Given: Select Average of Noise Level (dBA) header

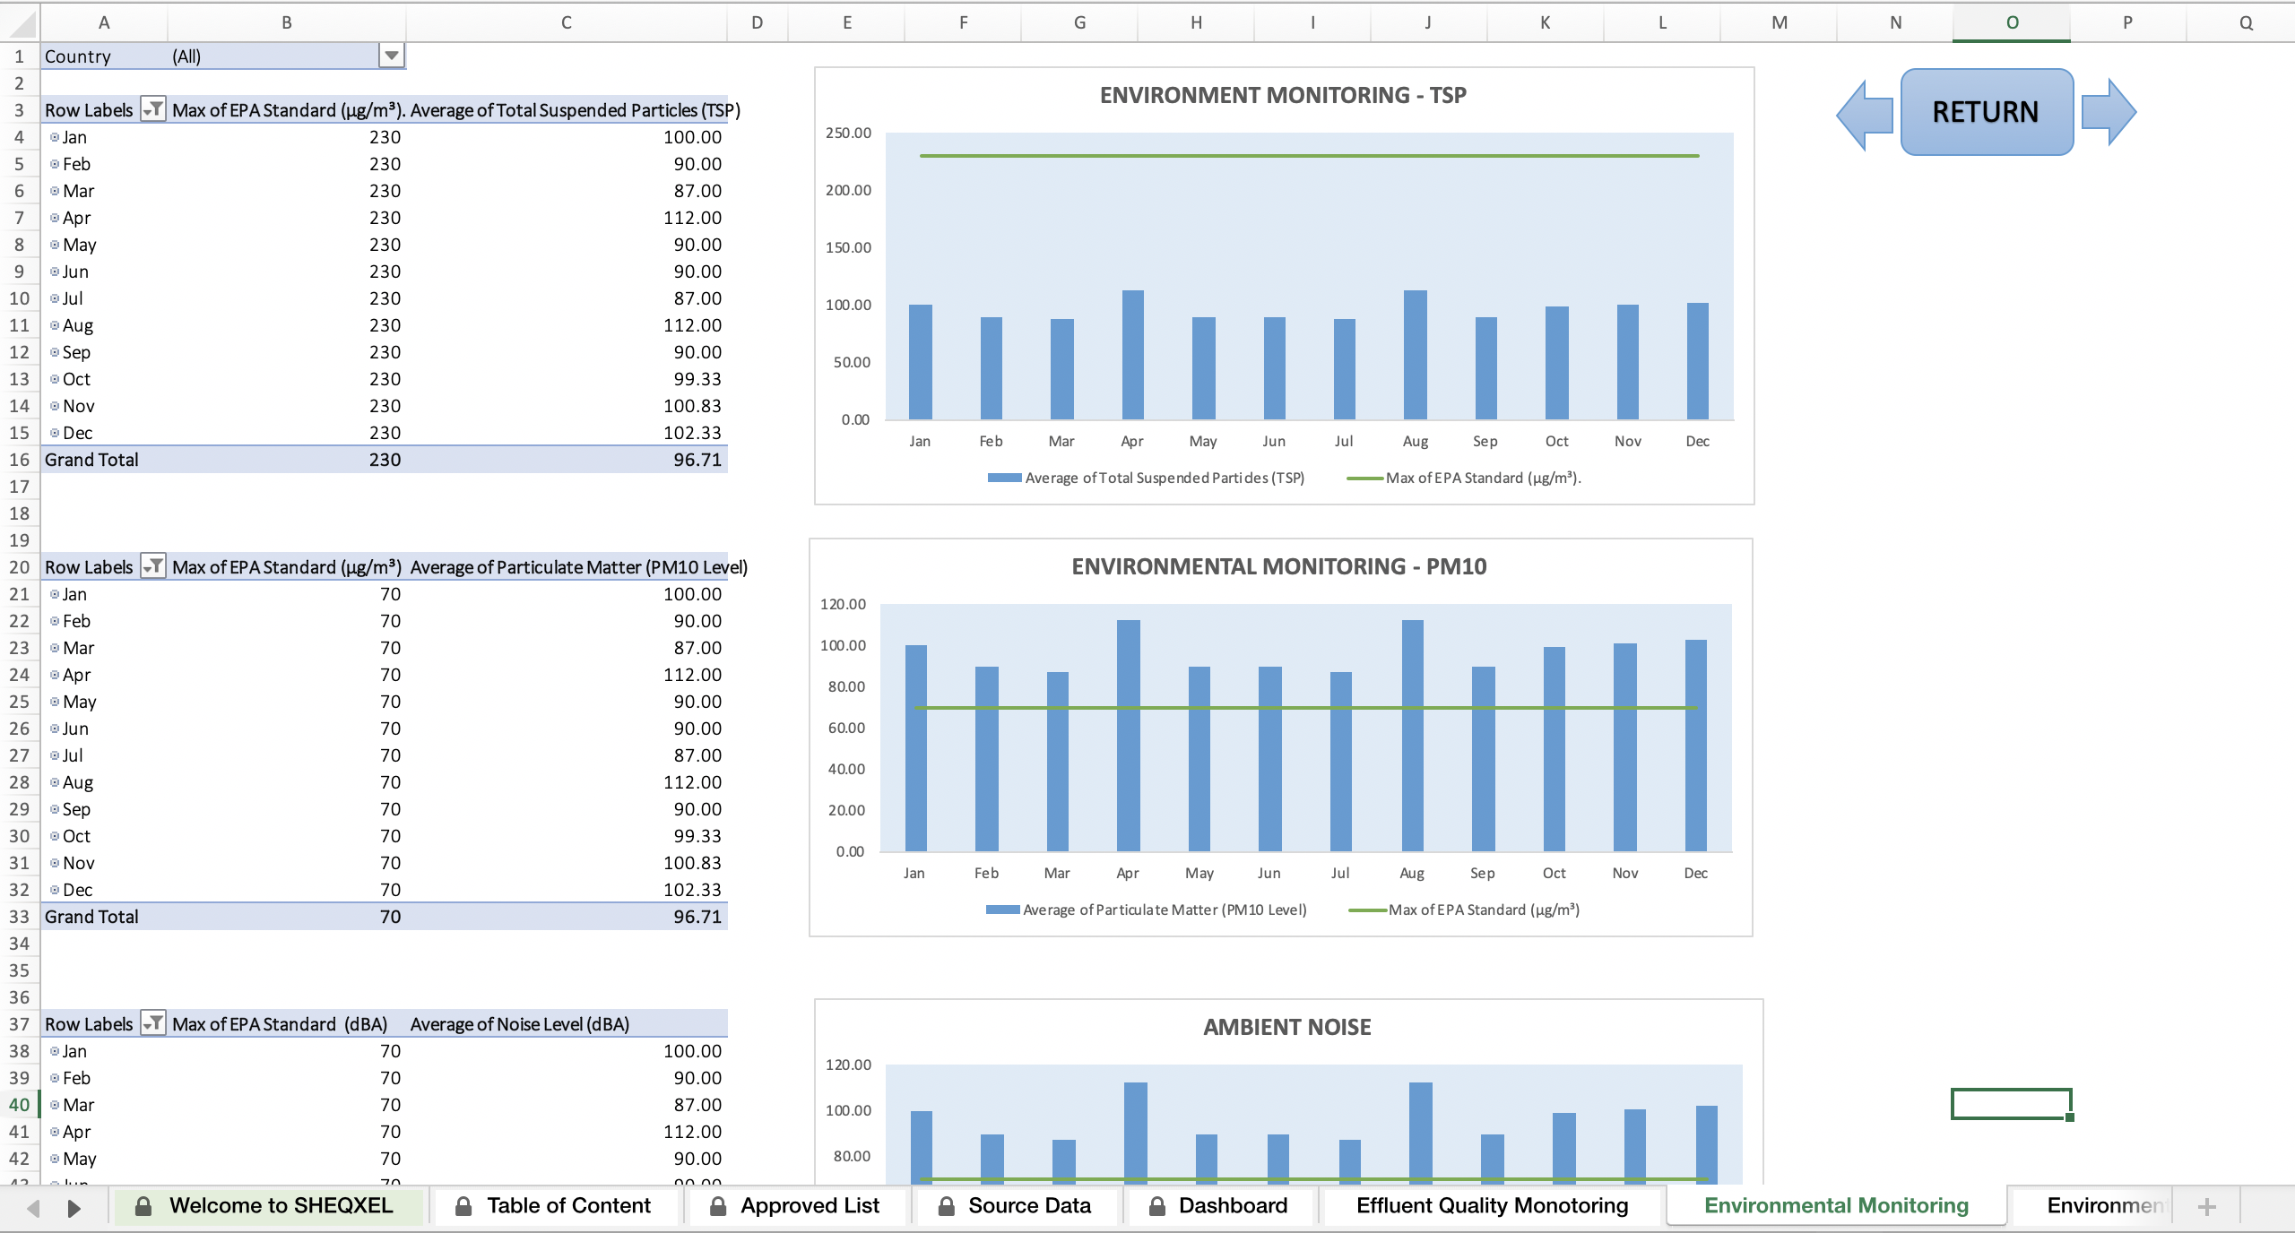Looking at the screenshot, I should point(567,1024).
